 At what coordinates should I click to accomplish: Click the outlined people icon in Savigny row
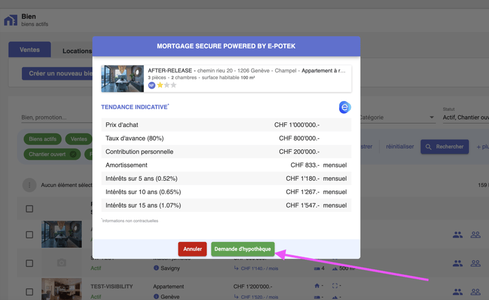coord(476,263)
